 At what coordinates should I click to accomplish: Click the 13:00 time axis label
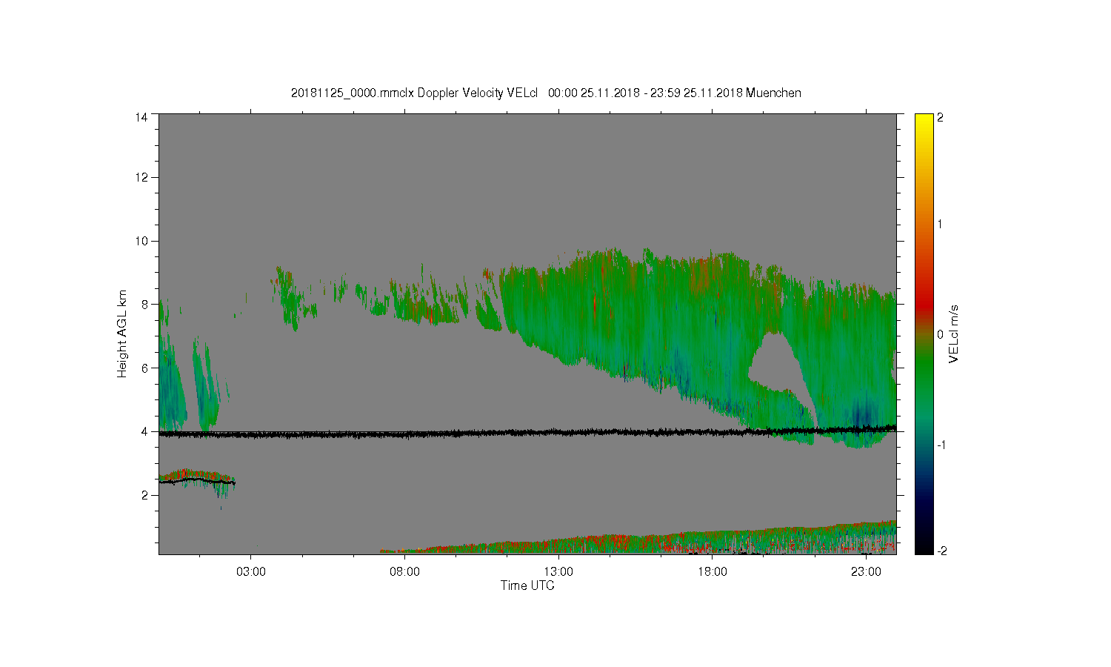click(558, 572)
